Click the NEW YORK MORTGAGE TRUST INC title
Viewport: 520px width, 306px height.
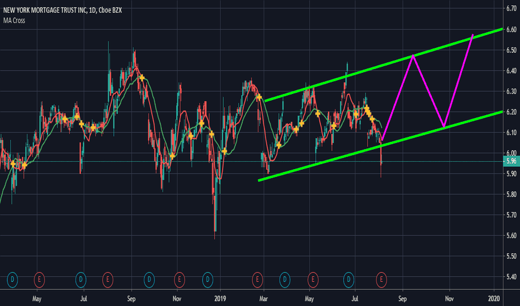[45, 10]
